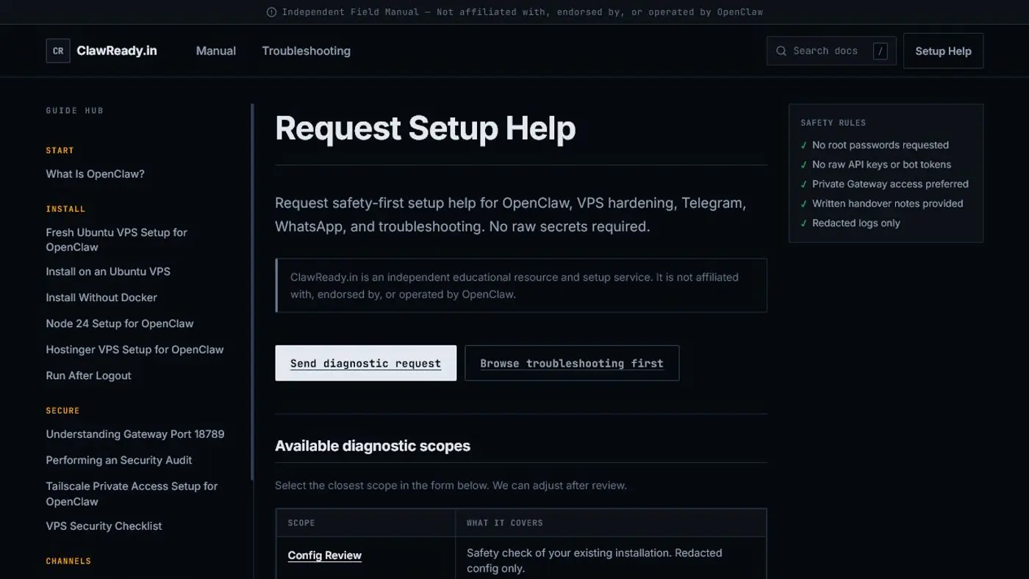The image size is (1029, 579).
Task: Open What Is OpenClaw? guide
Action: pos(96,174)
